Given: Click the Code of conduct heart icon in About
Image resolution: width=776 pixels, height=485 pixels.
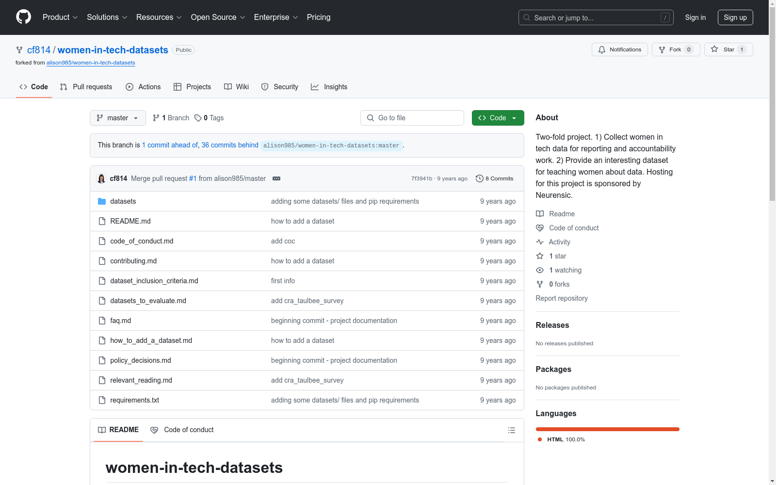Looking at the screenshot, I should [x=540, y=228].
